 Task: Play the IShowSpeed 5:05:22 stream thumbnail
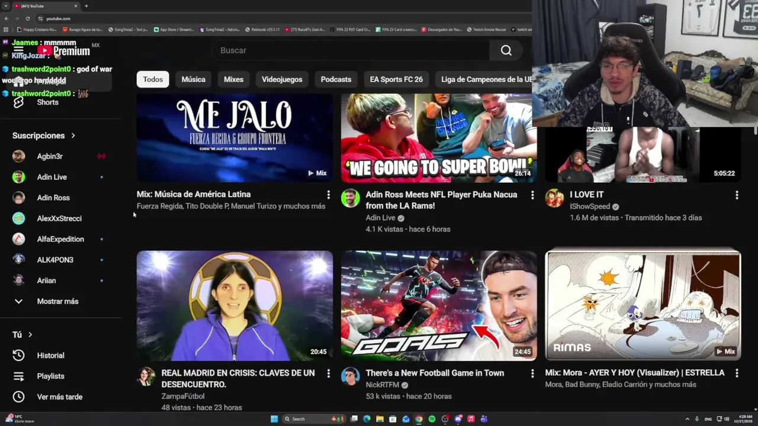click(x=643, y=154)
